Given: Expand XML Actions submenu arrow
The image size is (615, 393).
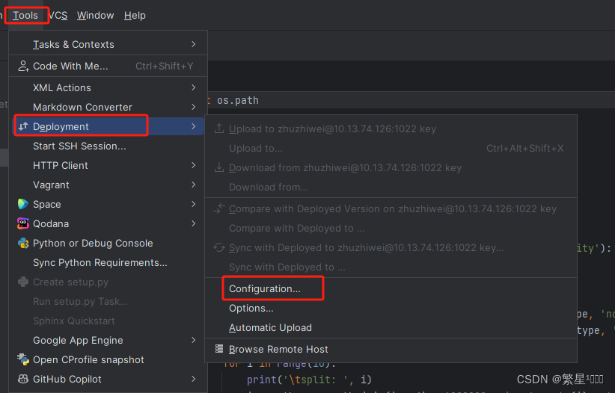Looking at the screenshot, I should [193, 87].
